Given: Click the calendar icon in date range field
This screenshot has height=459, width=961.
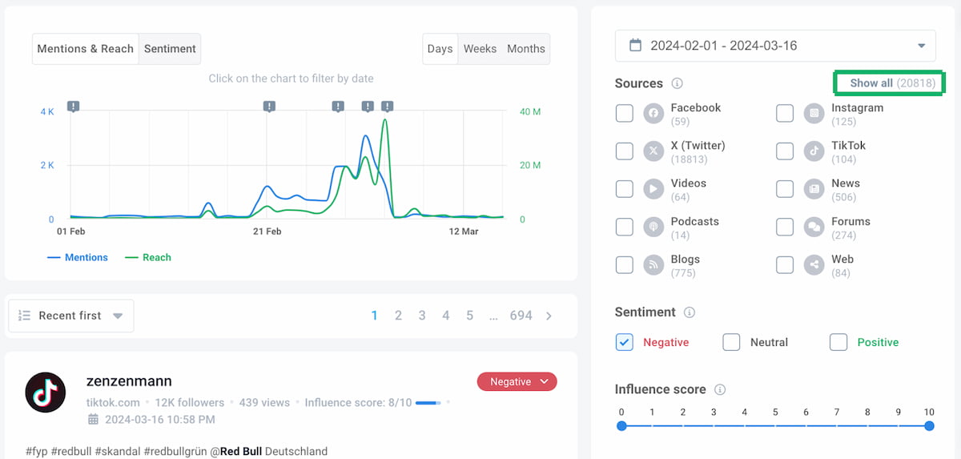Looking at the screenshot, I should coord(635,46).
